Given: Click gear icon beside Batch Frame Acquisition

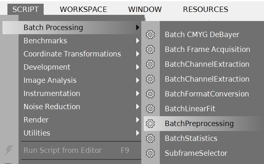Looking at the screenshot, I should click(150, 49).
